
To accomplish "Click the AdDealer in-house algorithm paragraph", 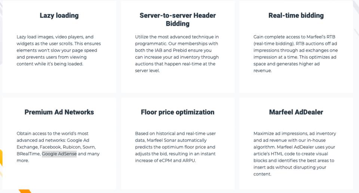I will [295, 154].
